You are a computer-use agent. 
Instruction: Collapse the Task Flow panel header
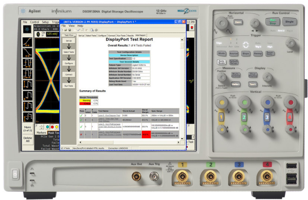(69, 35)
